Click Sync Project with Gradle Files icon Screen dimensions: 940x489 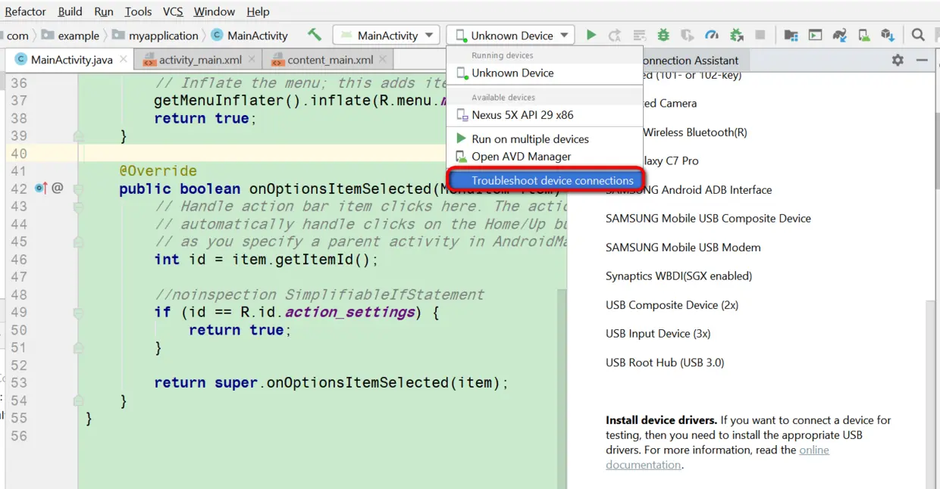coord(839,35)
